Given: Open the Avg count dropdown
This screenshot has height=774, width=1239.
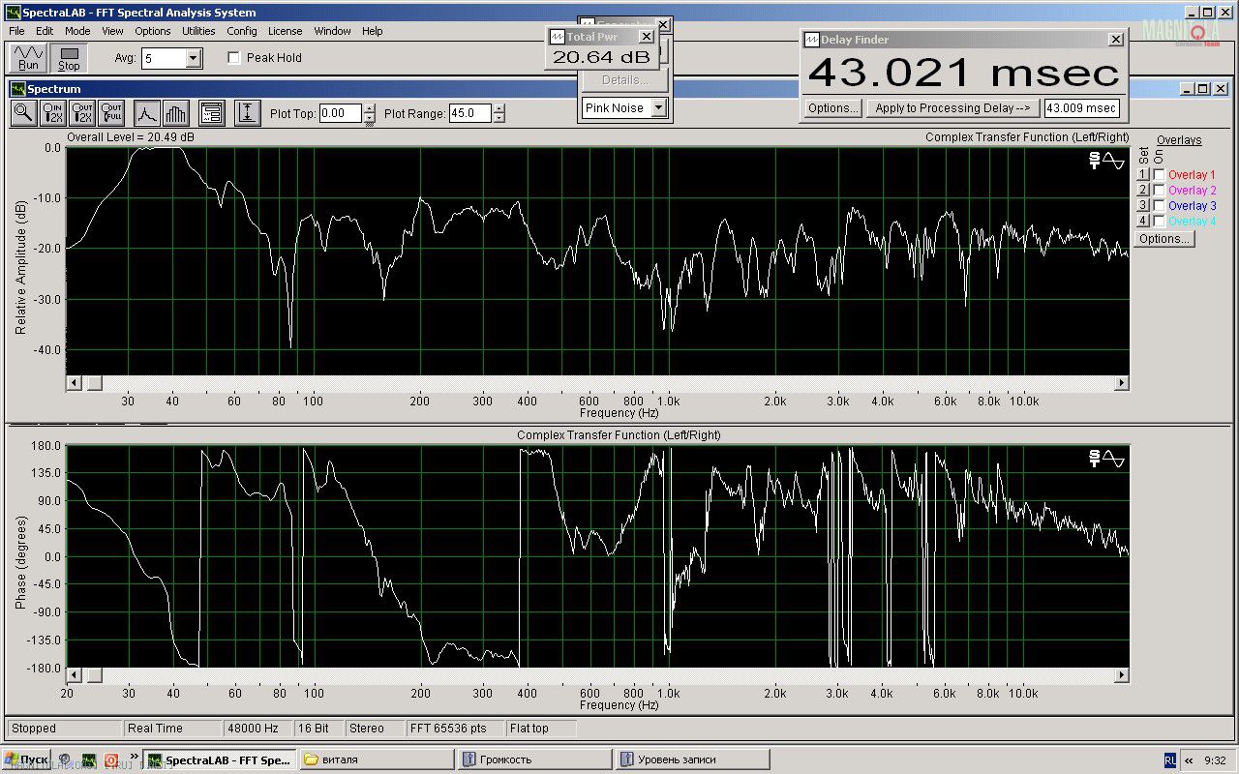Looking at the screenshot, I should (193, 59).
